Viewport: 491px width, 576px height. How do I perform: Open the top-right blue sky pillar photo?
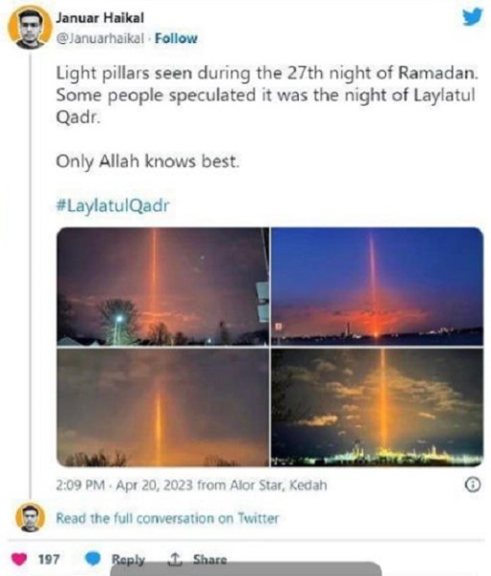377,286
